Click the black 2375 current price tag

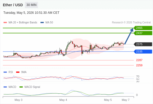143,44
